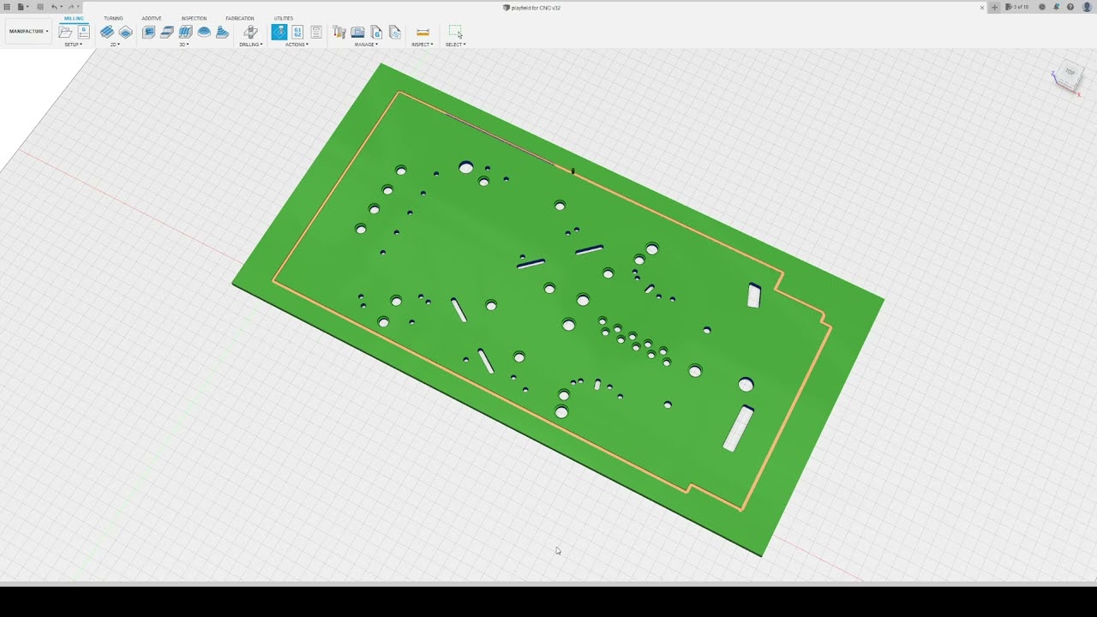Switch to the MILLING tab
The height and width of the screenshot is (617, 1097).
[x=74, y=18]
